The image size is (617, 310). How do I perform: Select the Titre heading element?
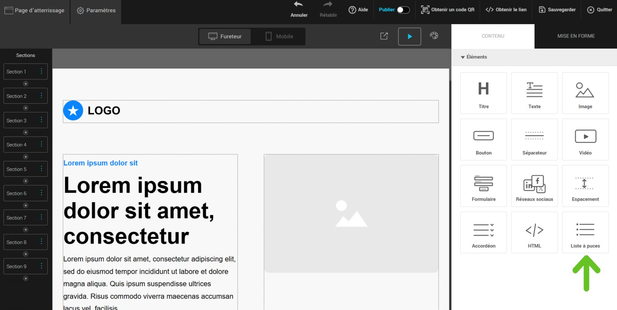(483, 93)
